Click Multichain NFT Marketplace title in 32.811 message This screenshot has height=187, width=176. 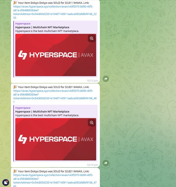42,27
